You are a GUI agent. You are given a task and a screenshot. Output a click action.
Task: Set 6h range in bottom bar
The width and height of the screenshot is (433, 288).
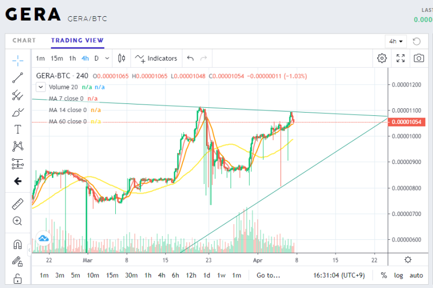[175, 276]
